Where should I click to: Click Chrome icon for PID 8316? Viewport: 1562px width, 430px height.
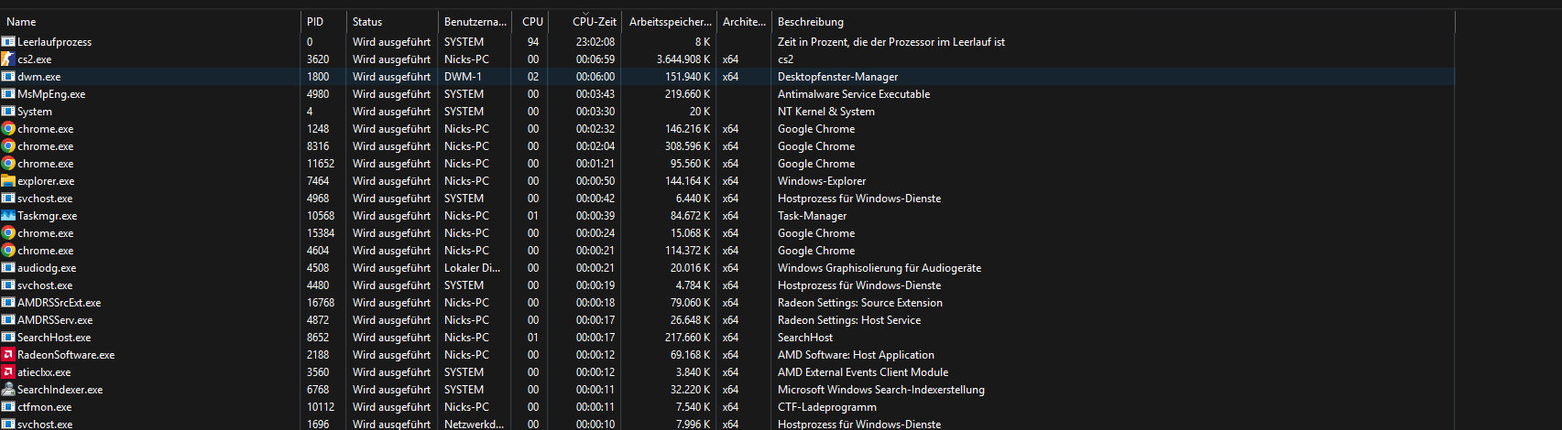pos(8,146)
